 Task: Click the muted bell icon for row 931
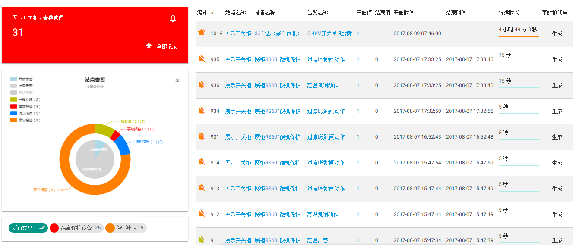201,136
